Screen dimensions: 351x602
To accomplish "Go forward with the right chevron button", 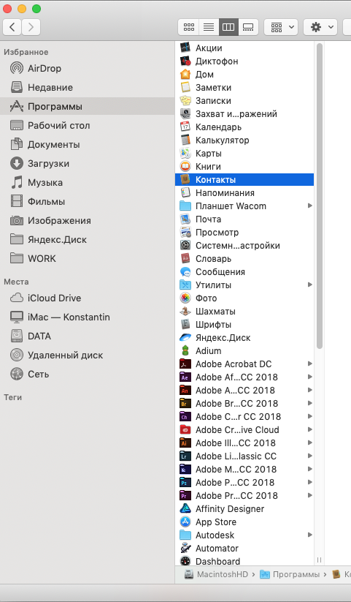I will 31,27.
